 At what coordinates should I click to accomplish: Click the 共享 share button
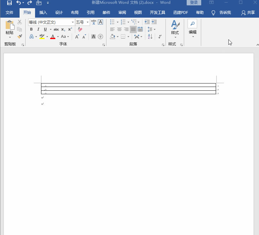tap(248, 13)
